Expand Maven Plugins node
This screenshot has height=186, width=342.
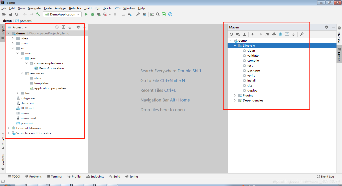click(235, 95)
